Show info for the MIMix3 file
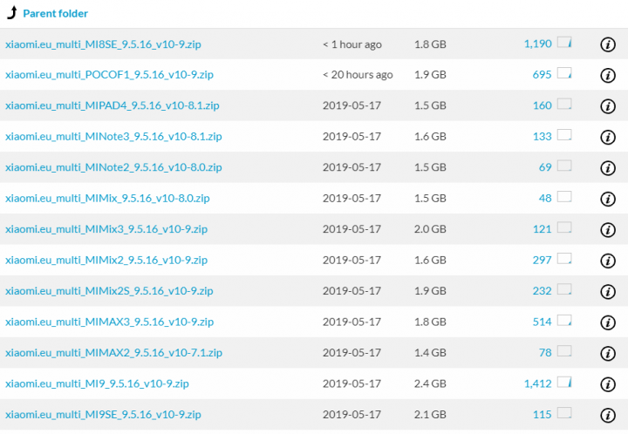This screenshot has width=628, height=434. (x=608, y=229)
